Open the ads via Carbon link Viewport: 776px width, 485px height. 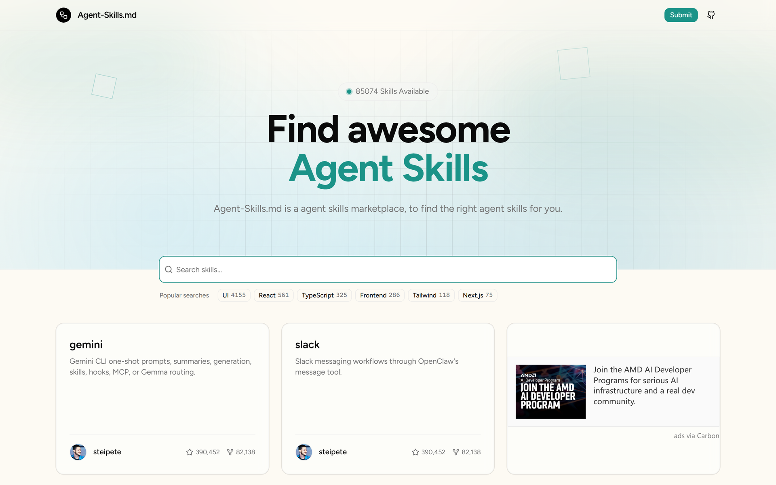tap(696, 436)
